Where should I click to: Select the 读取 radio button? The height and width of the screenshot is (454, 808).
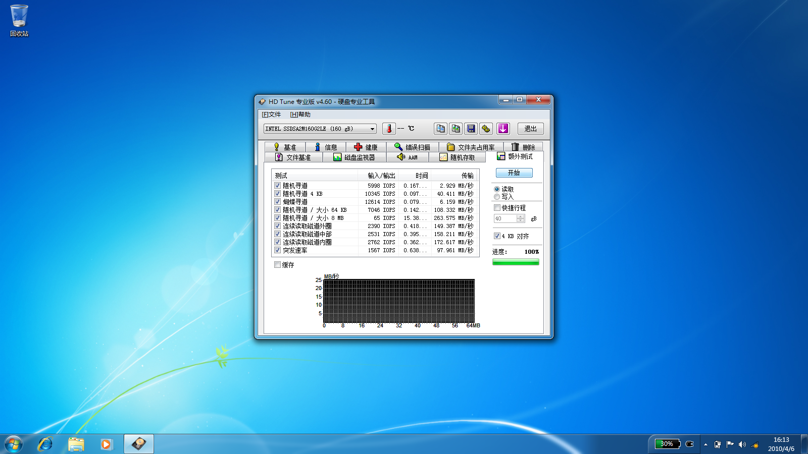tap(497, 189)
